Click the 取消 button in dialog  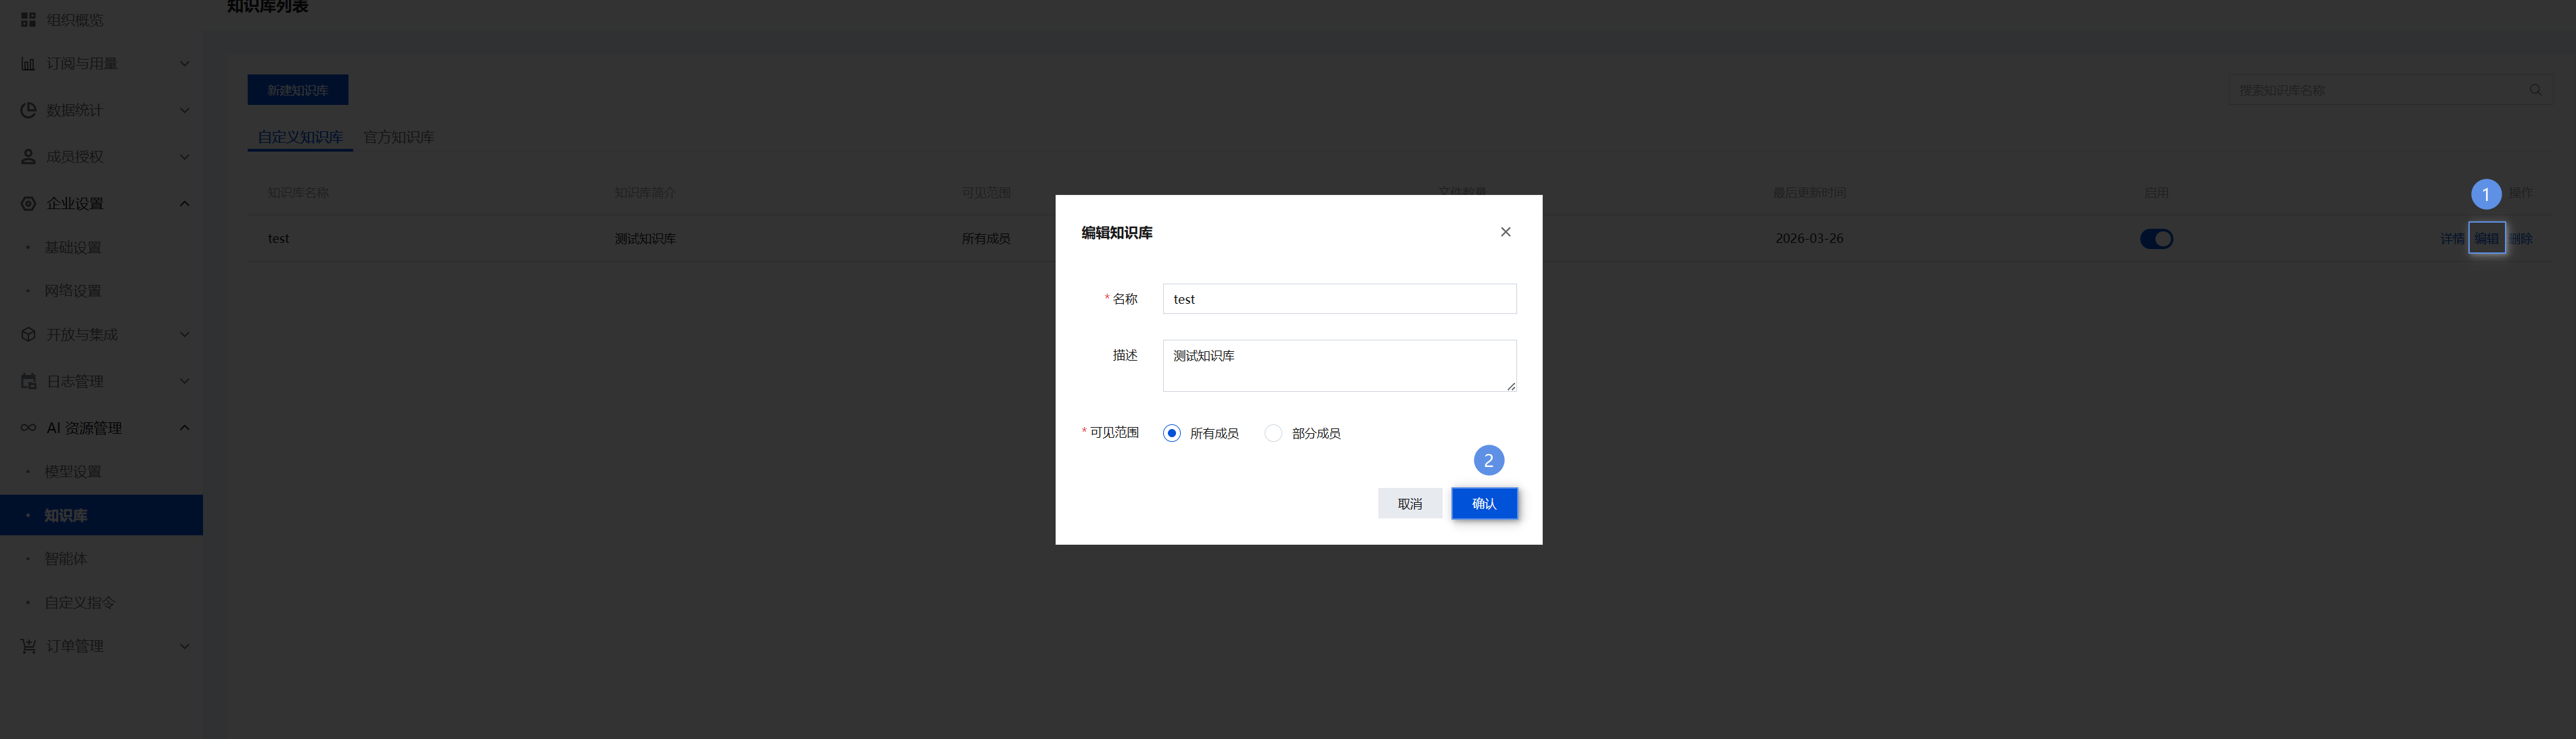[1410, 503]
